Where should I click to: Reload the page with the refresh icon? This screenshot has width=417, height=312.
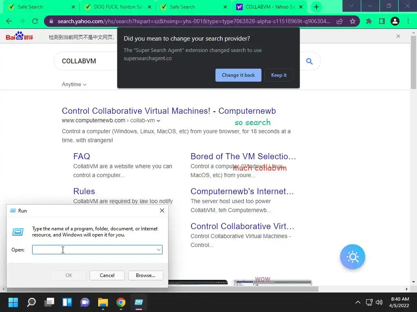[x=35, y=21]
